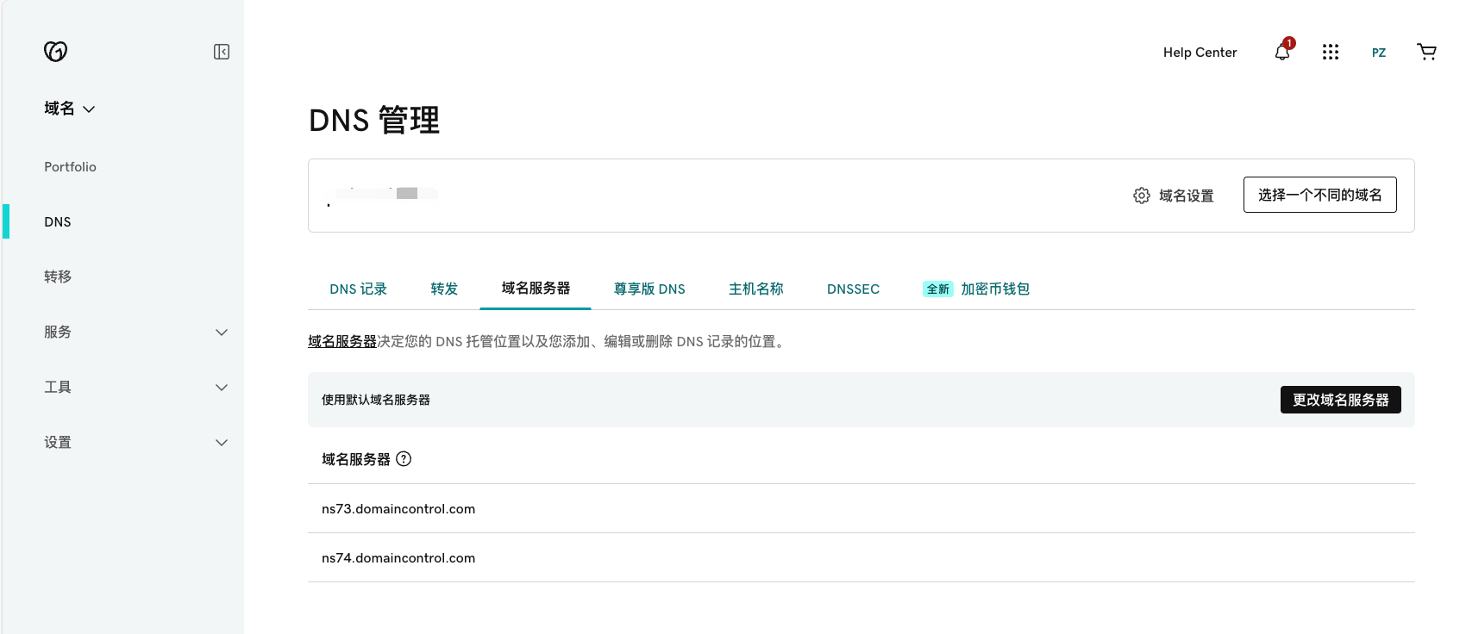This screenshot has width=1466, height=634.
Task: Open the 加密币钱包 tab
Action: tap(994, 289)
